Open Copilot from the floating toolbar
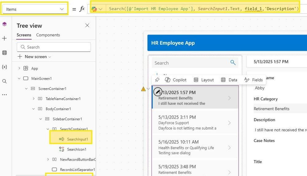This screenshot has height=176, width=307. [x=175, y=80]
